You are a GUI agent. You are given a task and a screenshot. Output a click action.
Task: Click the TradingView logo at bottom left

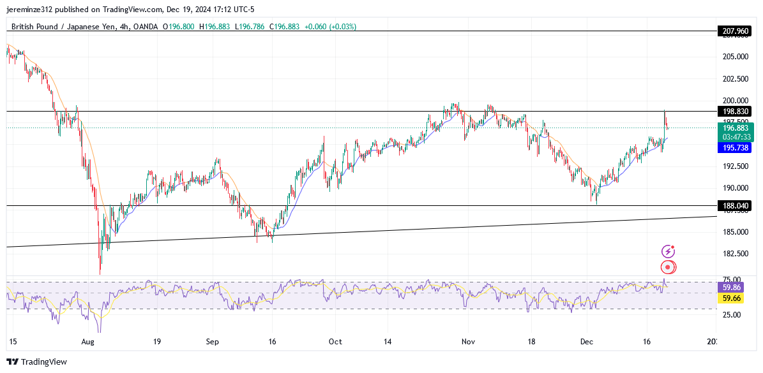tap(36, 362)
